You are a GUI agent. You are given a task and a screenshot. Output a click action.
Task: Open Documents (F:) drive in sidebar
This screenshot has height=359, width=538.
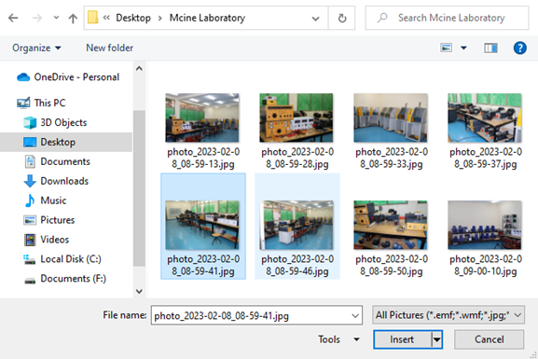[64, 279]
